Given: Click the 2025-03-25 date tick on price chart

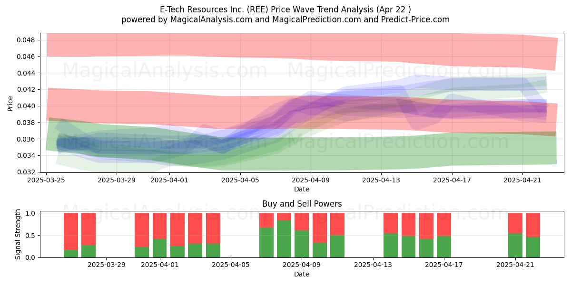Looking at the screenshot, I should coord(46,180).
